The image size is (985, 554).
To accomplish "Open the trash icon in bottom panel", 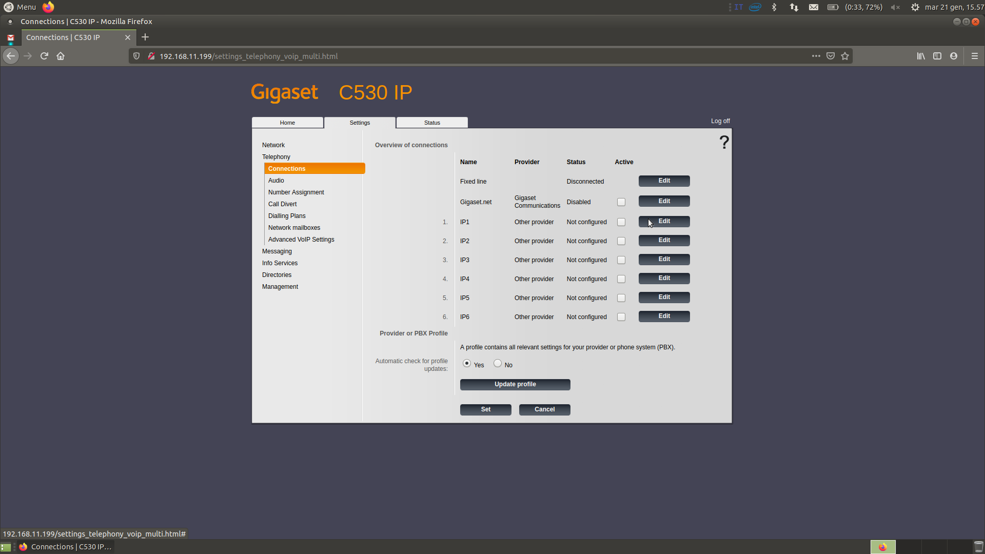I will click(x=978, y=547).
